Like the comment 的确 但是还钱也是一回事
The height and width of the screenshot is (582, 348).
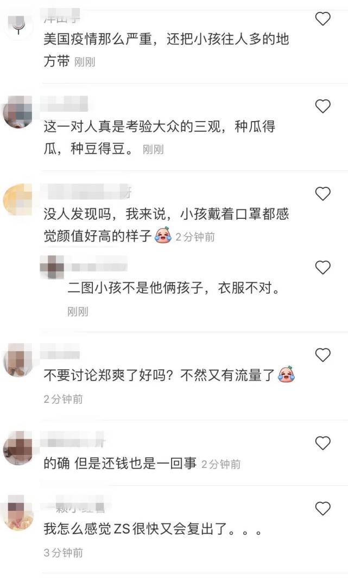[x=322, y=443]
